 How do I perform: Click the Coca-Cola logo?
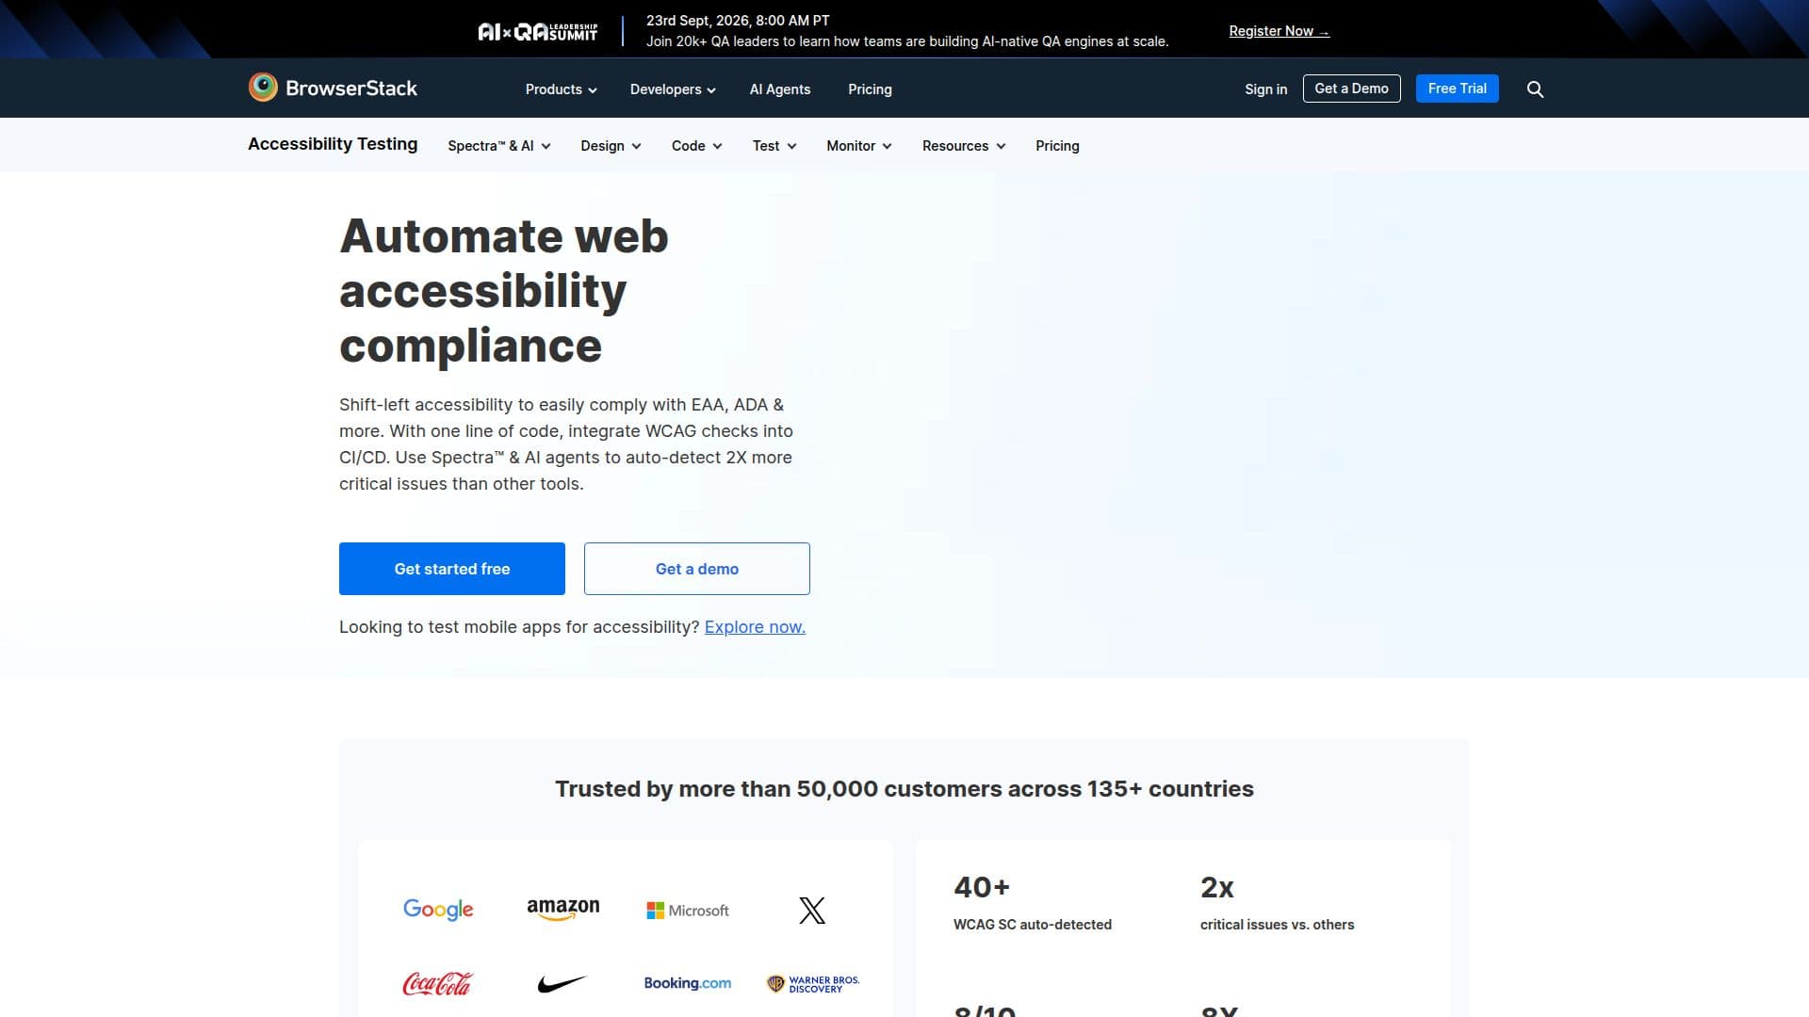(x=437, y=984)
